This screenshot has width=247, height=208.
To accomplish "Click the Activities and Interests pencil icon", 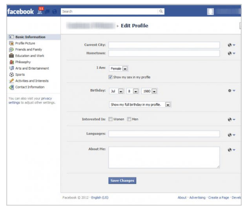I will [11, 81].
